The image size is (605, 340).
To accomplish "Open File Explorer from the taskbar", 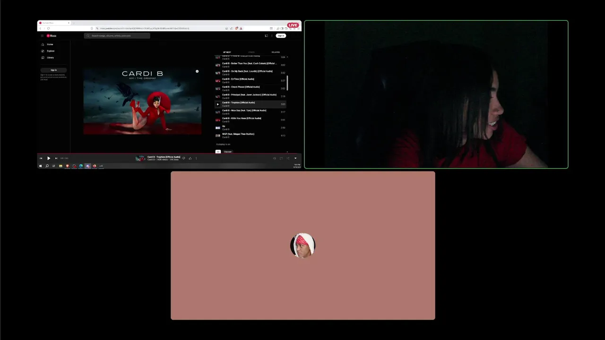I will tap(60, 166).
